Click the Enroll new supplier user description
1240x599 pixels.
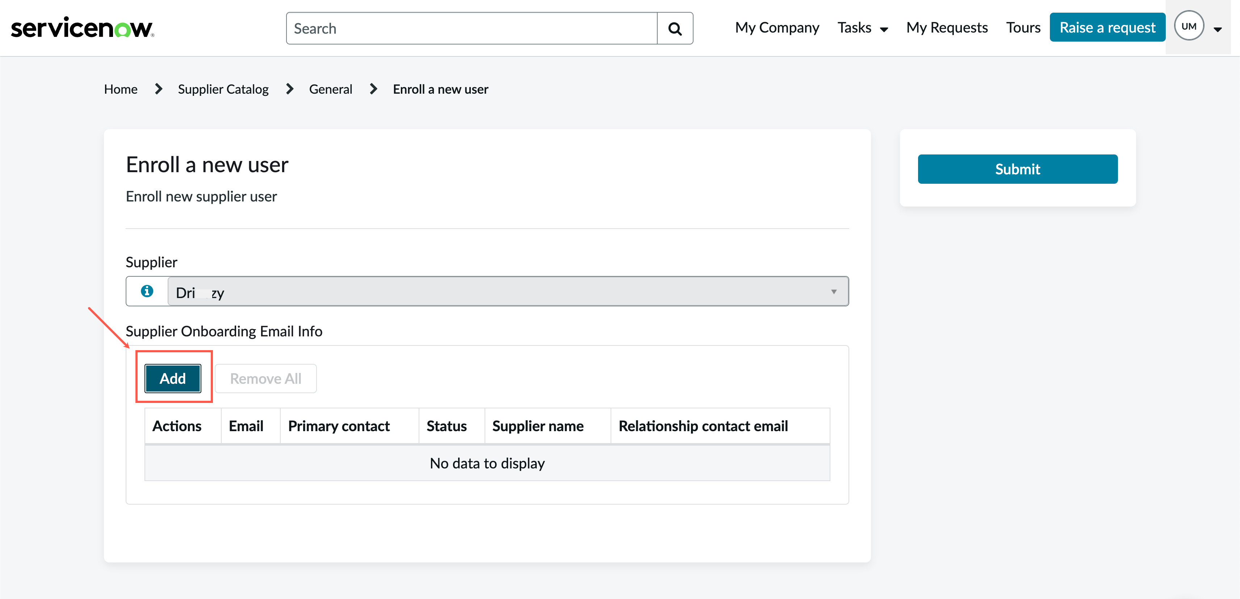[201, 196]
